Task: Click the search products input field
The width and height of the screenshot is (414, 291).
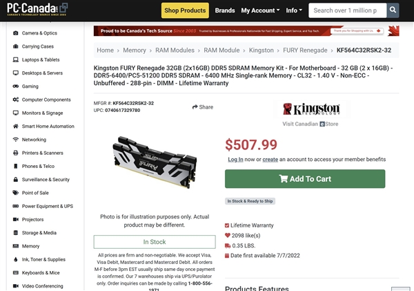Action: click(x=348, y=10)
